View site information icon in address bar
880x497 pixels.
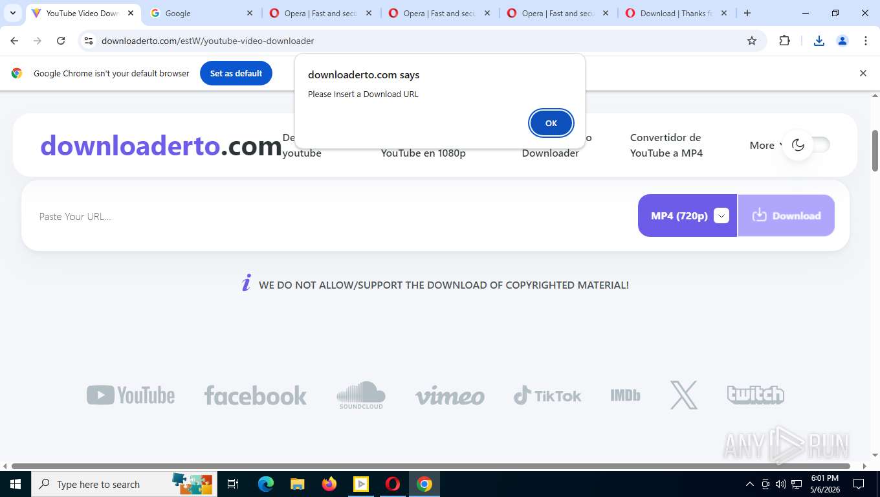point(89,41)
